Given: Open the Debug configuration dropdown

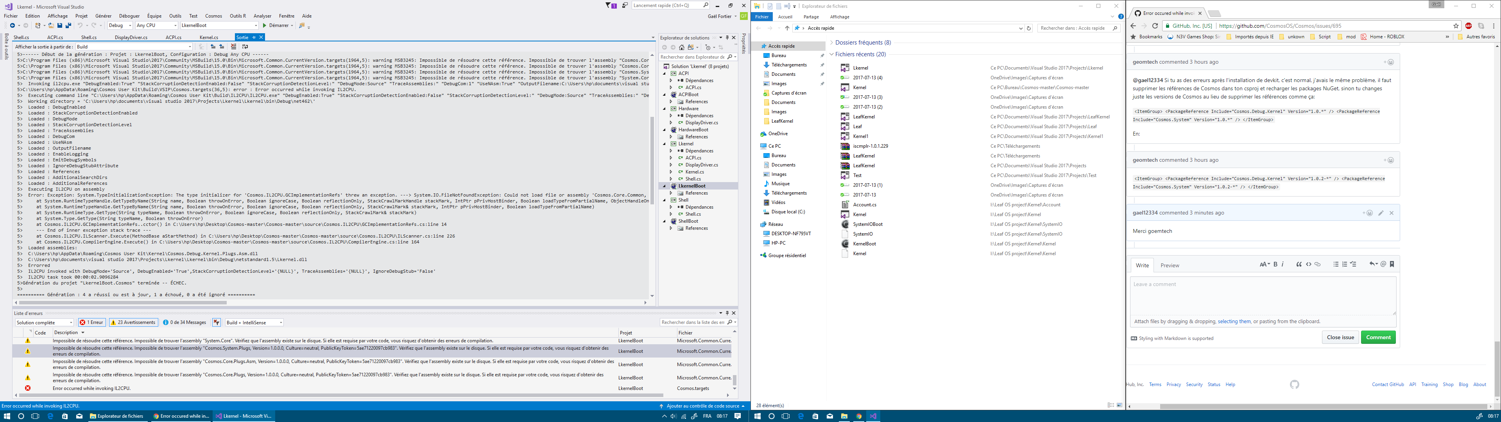Looking at the screenshot, I should [120, 26].
